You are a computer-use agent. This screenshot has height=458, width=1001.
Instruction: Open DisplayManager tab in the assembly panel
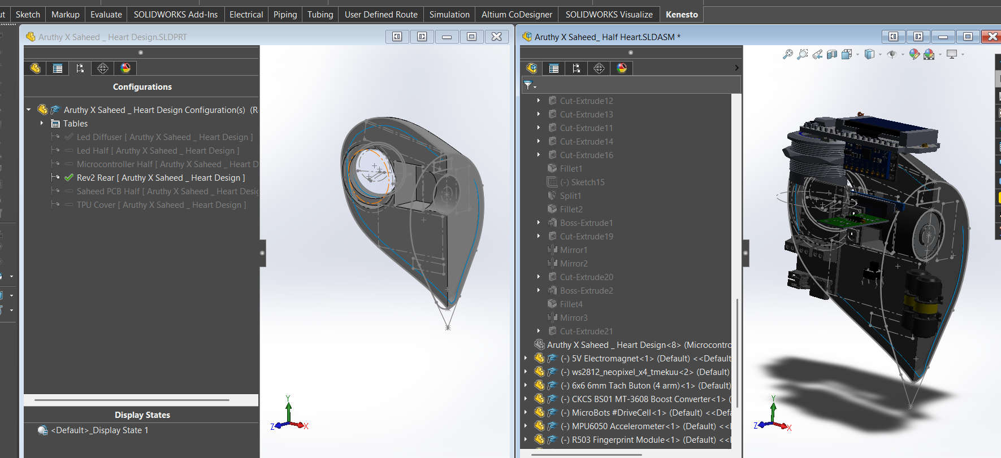point(622,68)
